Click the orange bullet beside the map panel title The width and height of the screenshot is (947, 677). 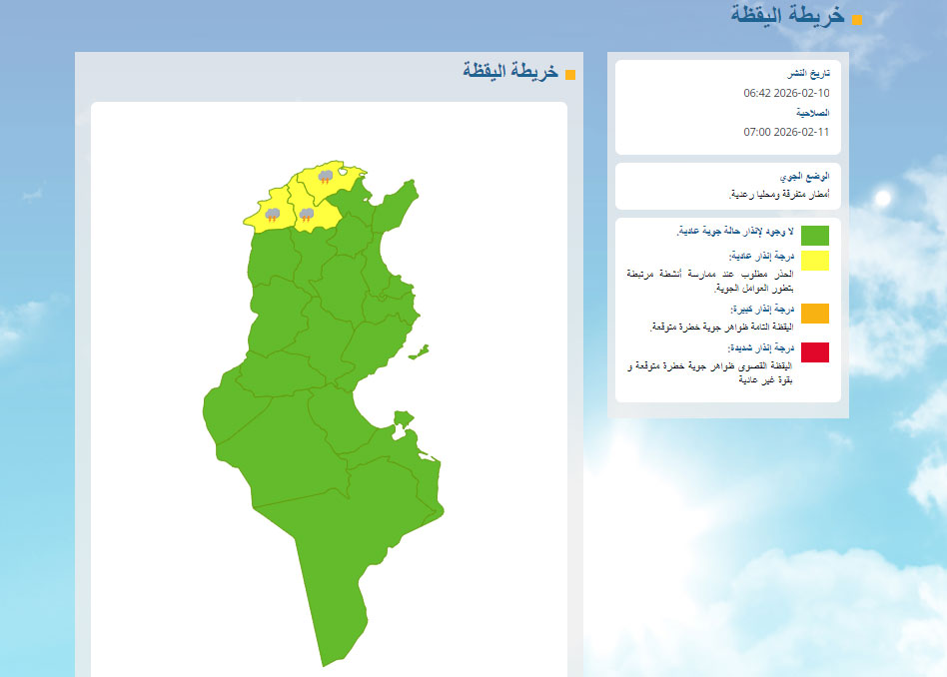click(x=570, y=75)
